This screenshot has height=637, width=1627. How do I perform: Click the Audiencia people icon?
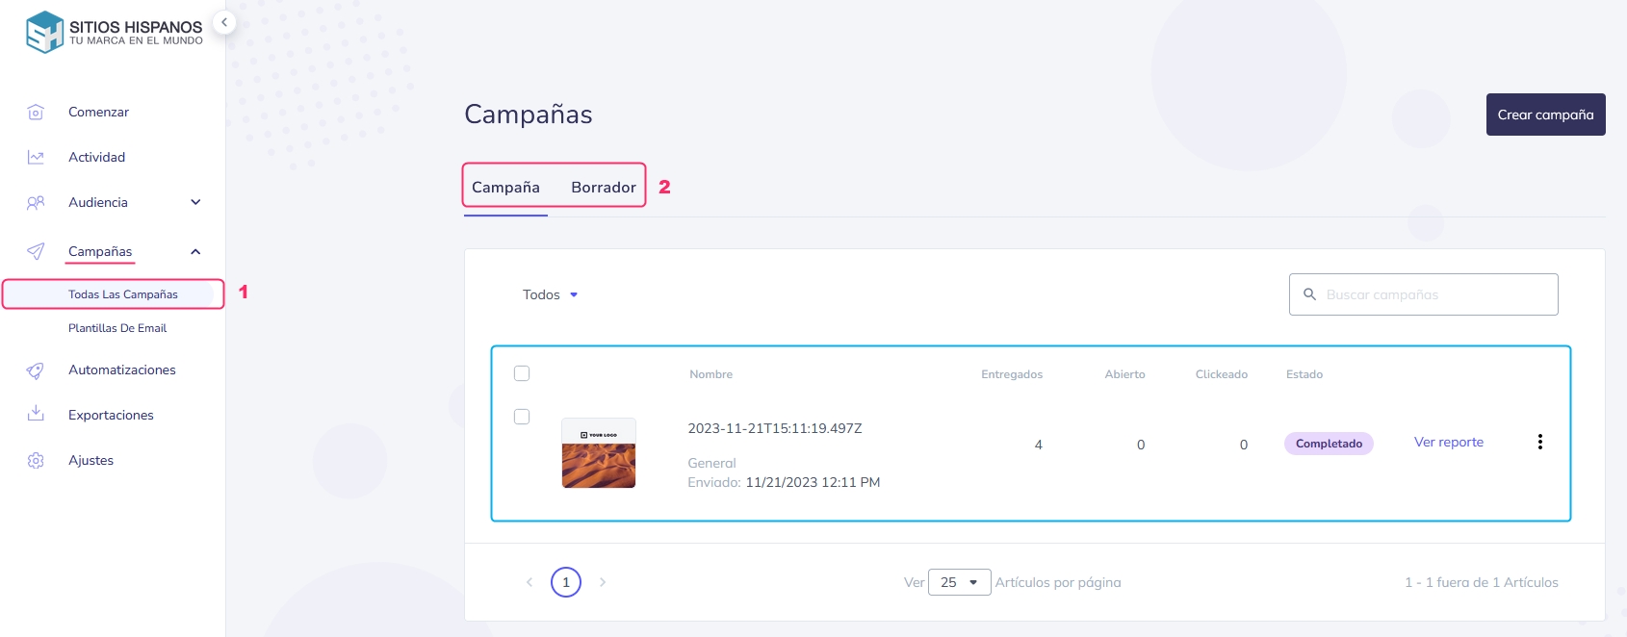36,203
